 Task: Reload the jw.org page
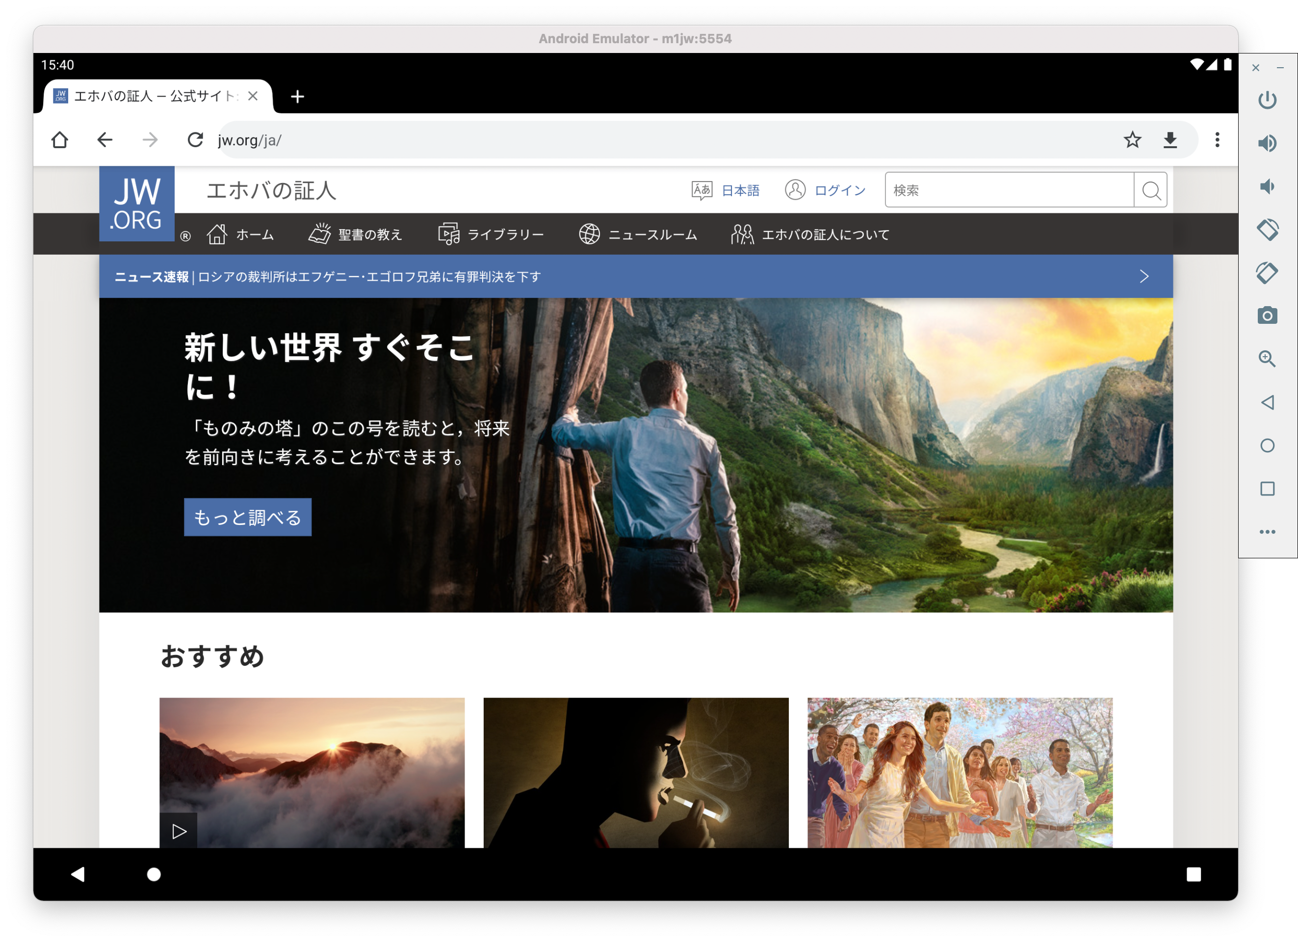coord(195,140)
